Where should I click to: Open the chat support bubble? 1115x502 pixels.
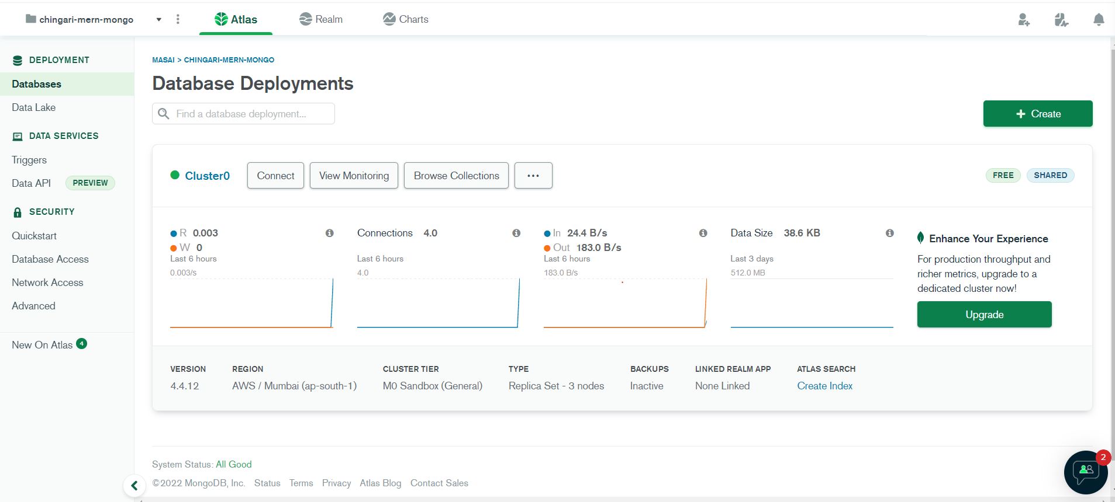[x=1086, y=472]
